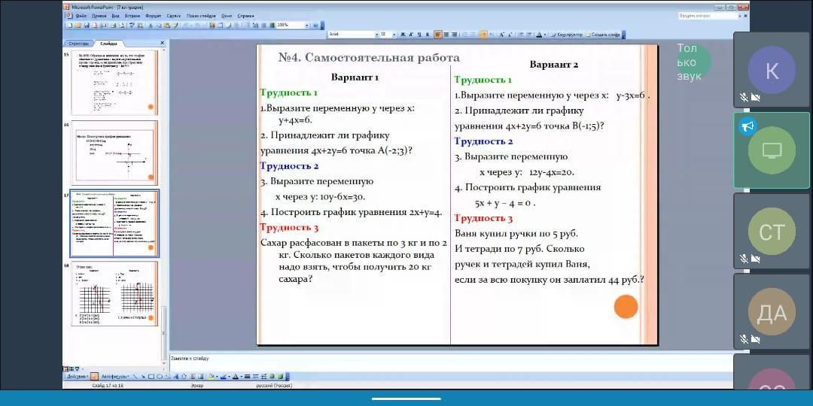Viewport: 813px width, 406px height.
Task: Open the Сервис menu
Action: 174,16
